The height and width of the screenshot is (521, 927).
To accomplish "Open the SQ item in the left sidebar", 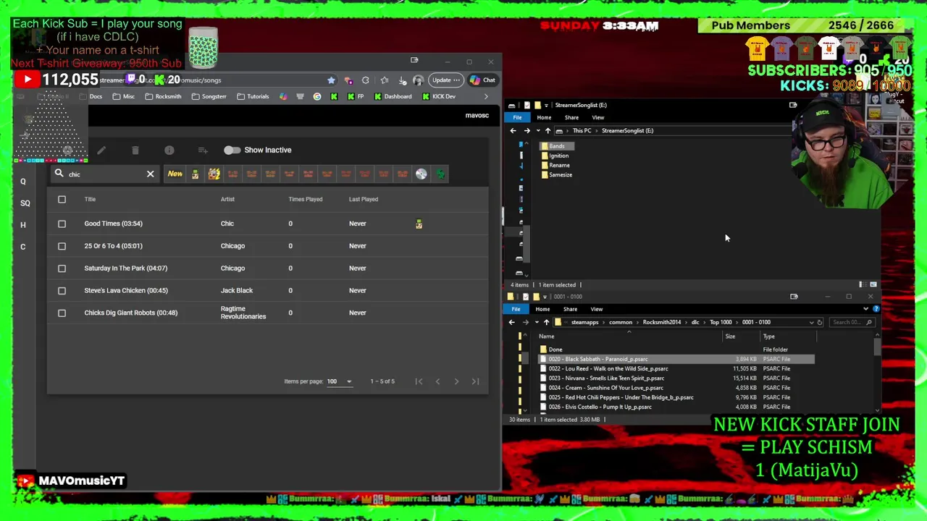I will pyautogui.click(x=25, y=203).
